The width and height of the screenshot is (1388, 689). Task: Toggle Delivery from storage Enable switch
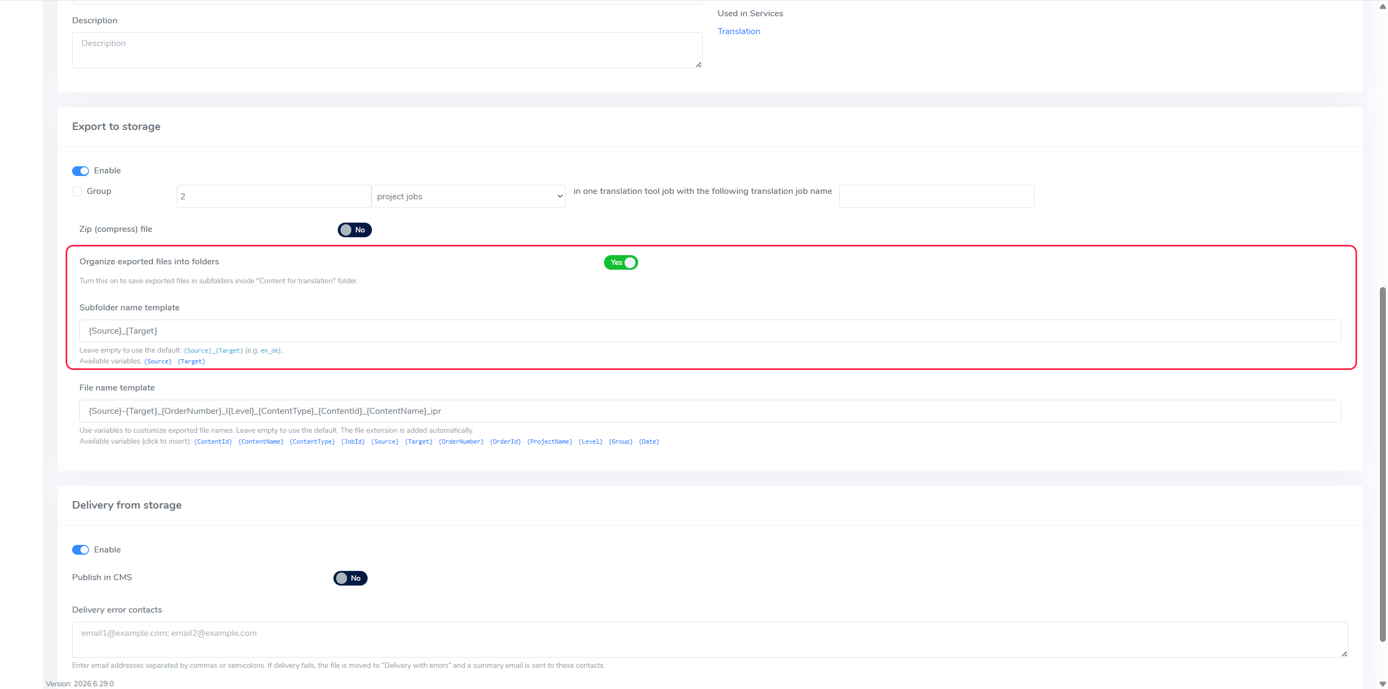coord(80,550)
